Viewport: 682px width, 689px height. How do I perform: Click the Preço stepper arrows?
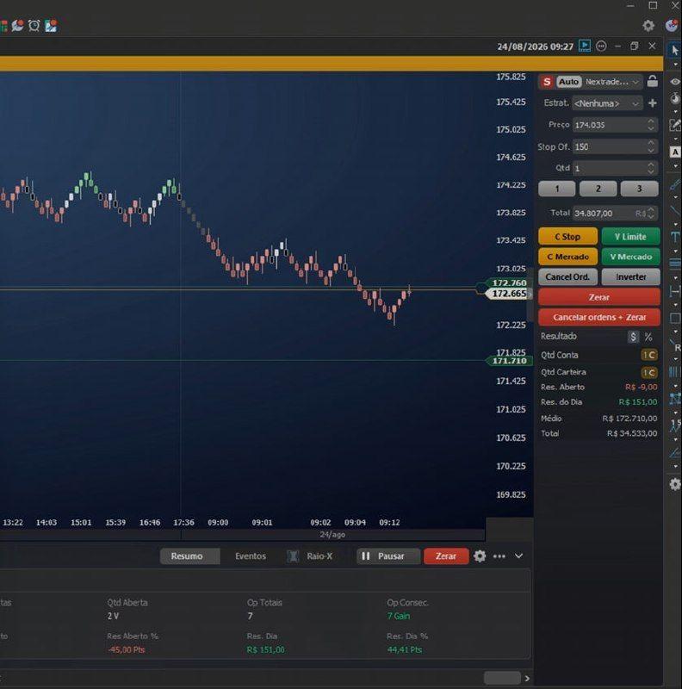click(651, 125)
